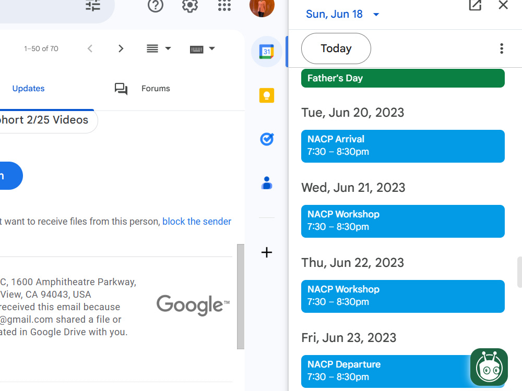Click the email pane vertical scrollbar
This screenshot has height=391, width=522.
pos(240,297)
